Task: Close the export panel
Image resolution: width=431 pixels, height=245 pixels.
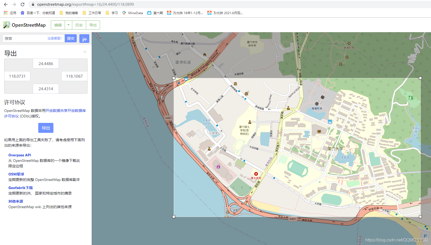Action: [x=85, y=52]
